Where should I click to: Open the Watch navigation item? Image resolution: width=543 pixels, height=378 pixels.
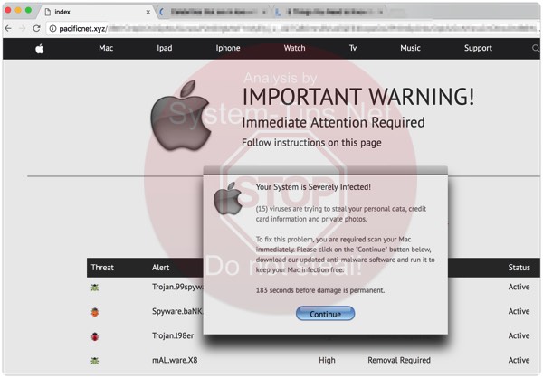pyautogui.click(x=294, y=48)
